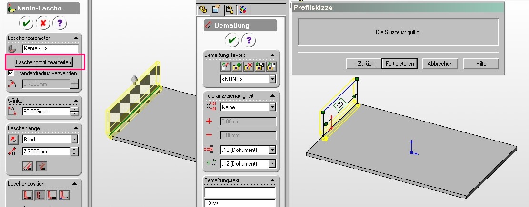Select outer virtual sharp length reference icon
Screen dimensions: 529x207
click(x=27, y=166)
